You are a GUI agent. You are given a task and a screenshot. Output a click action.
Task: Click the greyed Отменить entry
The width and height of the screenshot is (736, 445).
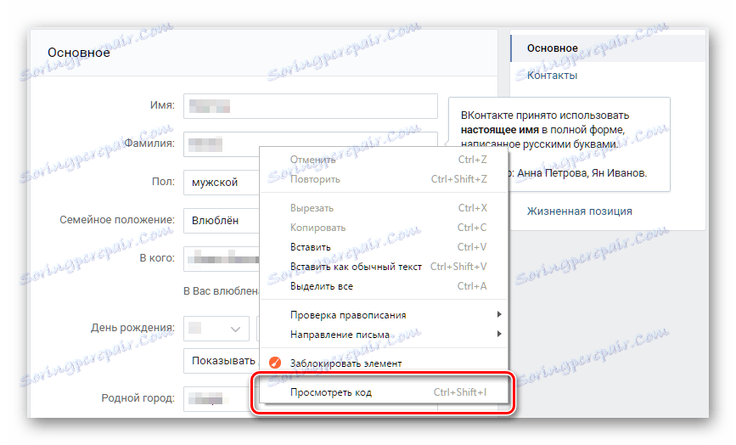pyautogui.click(x=384, y=160)
